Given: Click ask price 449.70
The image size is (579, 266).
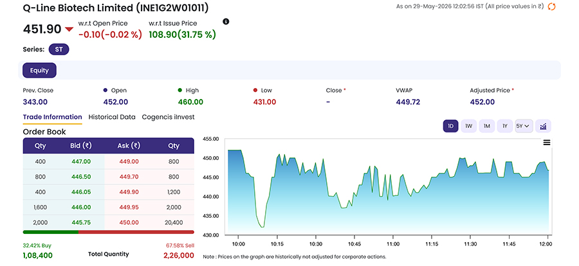Looking at the screenshot, I should (129, 177).
